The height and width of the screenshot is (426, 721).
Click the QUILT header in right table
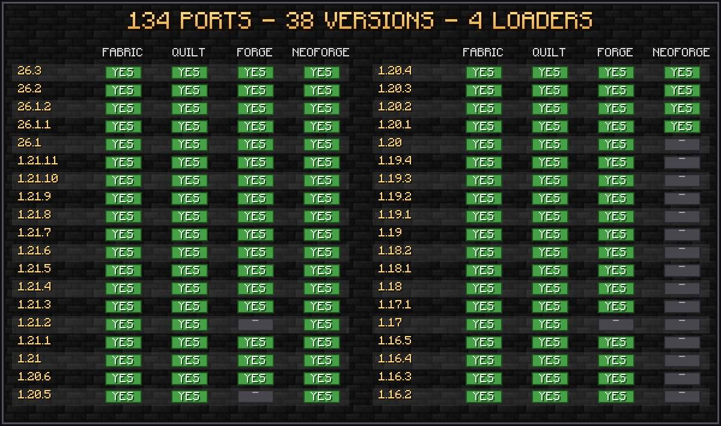tap(549, 52)
